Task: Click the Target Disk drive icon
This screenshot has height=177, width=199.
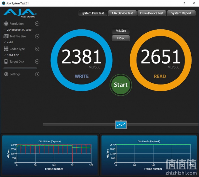Action: coord(6,61)
